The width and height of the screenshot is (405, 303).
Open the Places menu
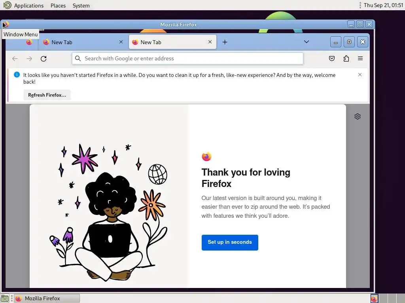58,6
